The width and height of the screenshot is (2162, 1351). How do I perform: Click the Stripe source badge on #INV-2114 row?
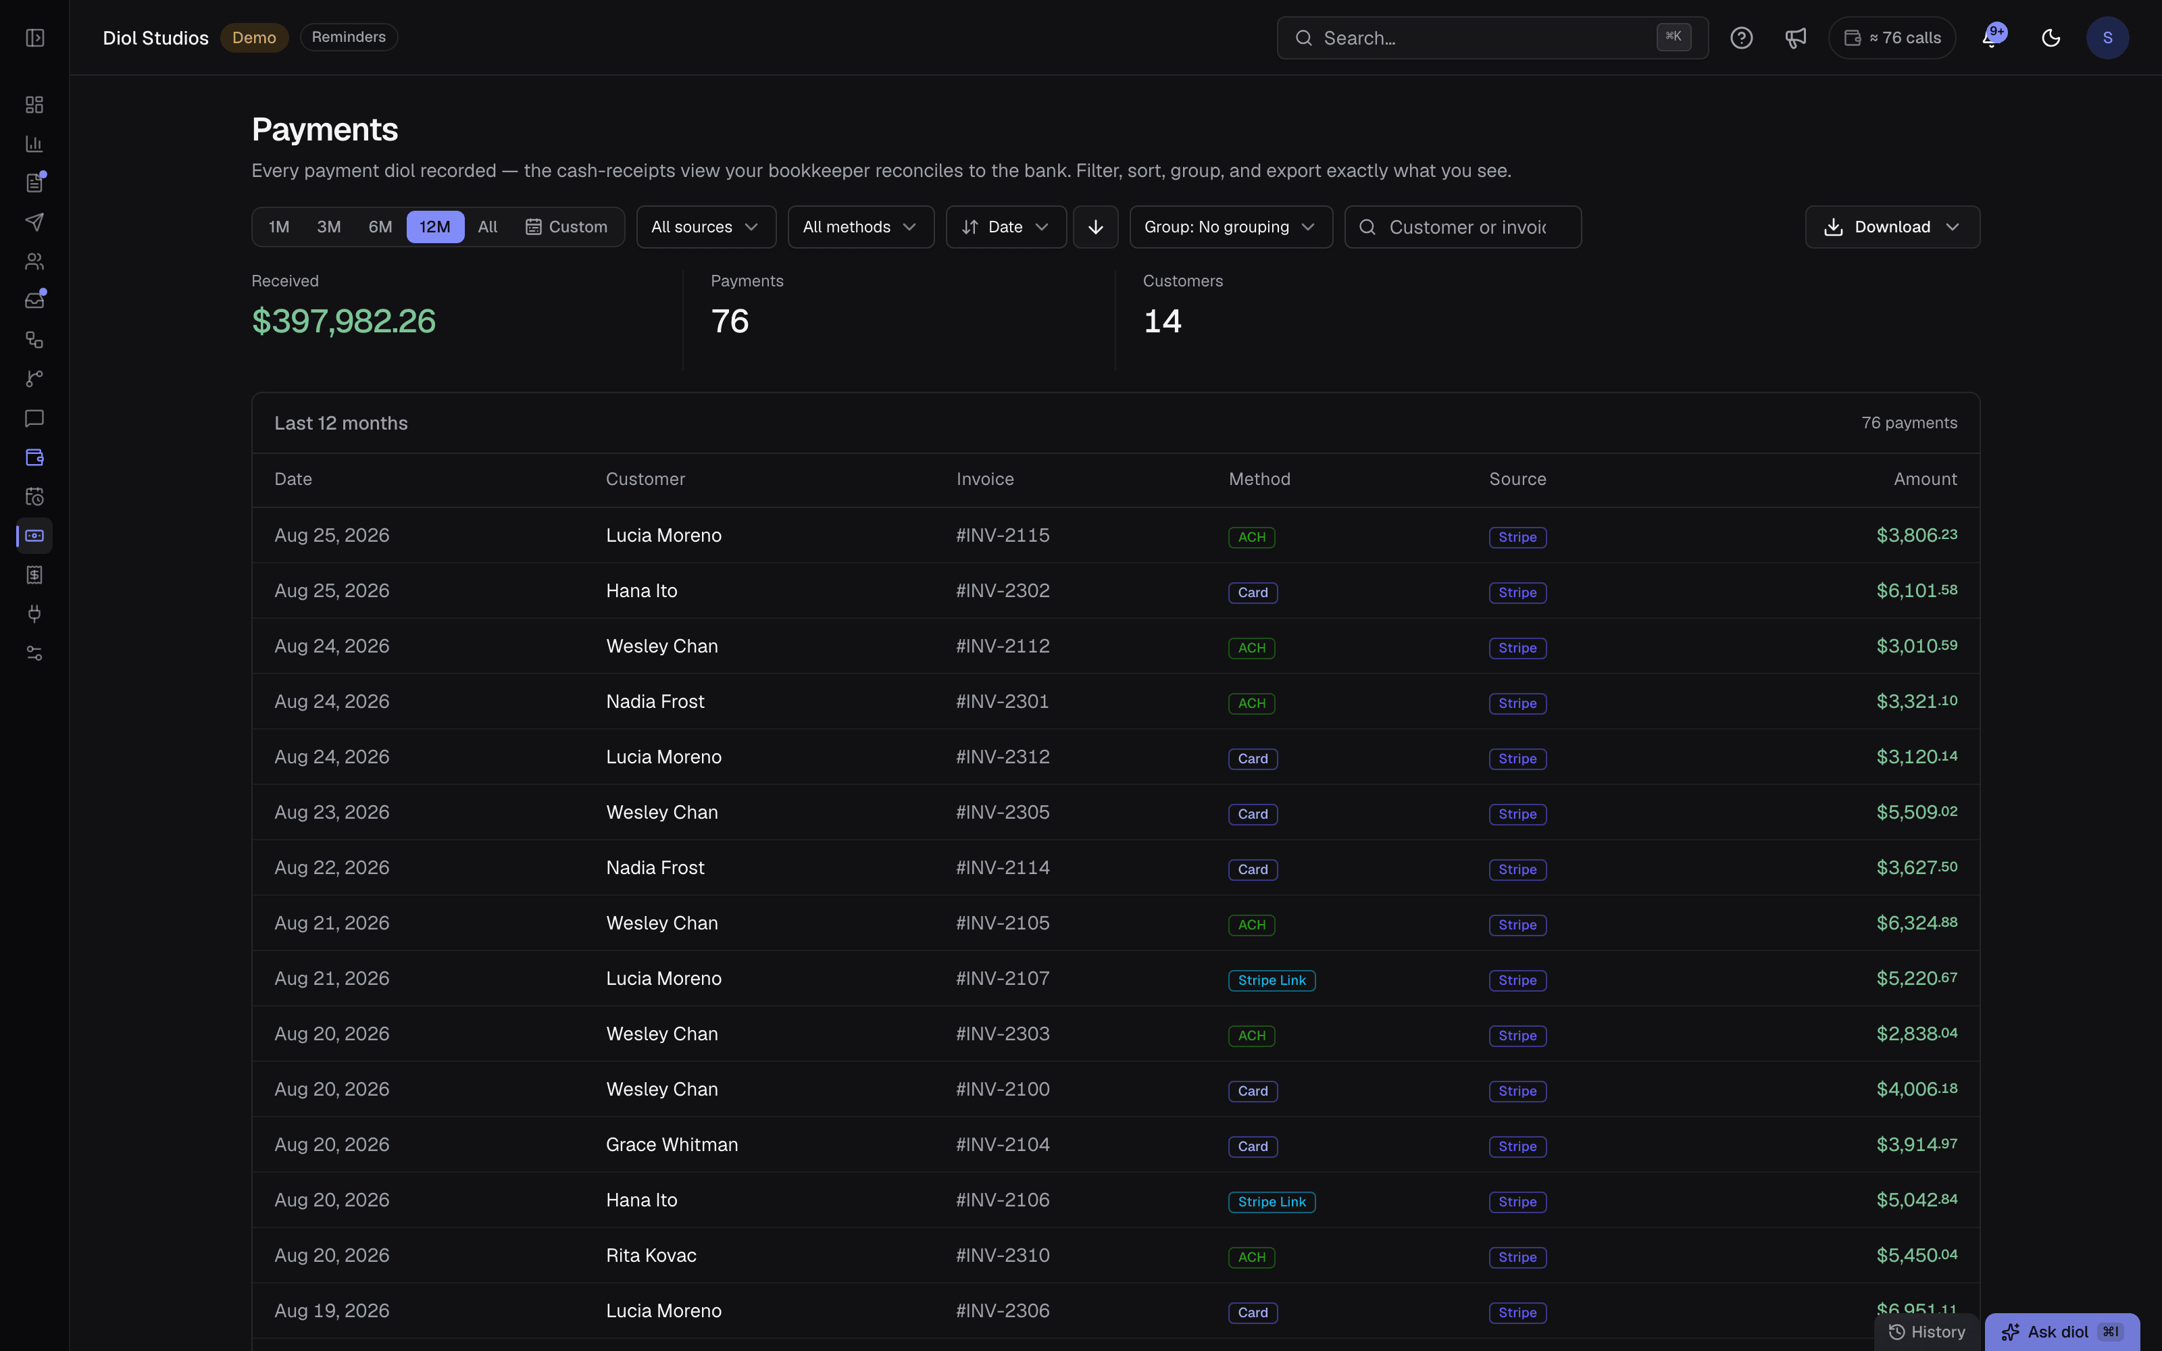coord(1517,869)
